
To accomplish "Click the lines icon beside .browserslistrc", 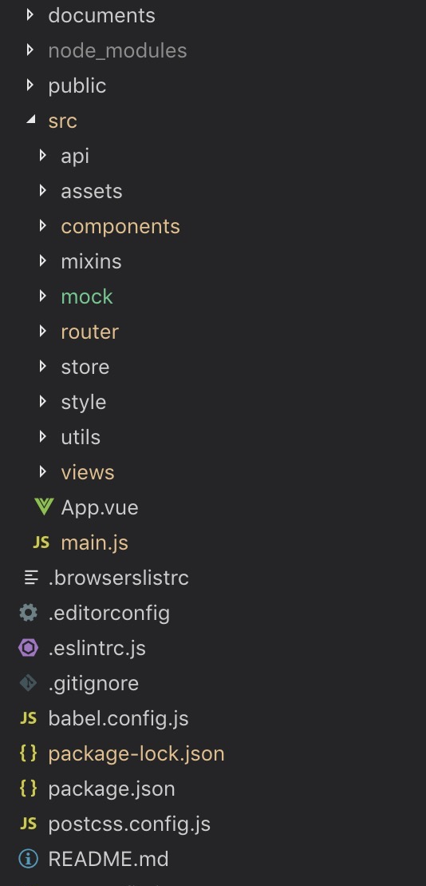I will 32,578.
